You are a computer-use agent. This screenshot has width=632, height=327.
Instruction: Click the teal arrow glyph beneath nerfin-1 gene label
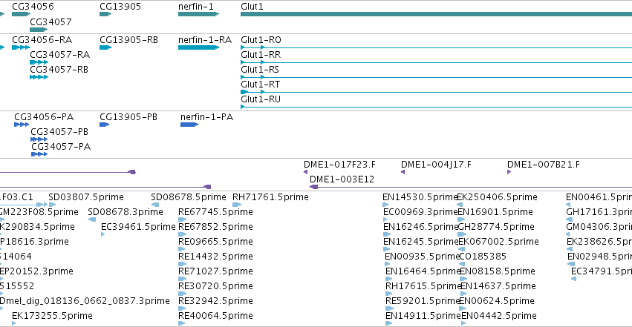click(198, 14)
